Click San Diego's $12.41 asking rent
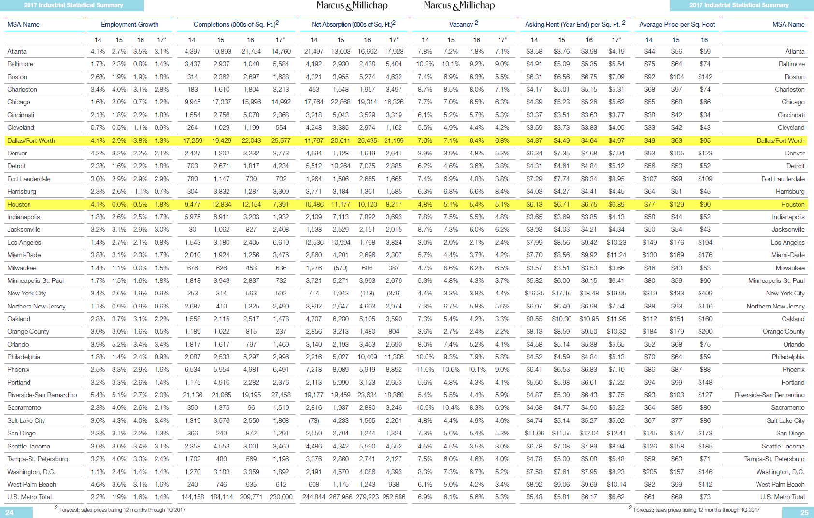This screenshot has height=518, width=814. 616,433
